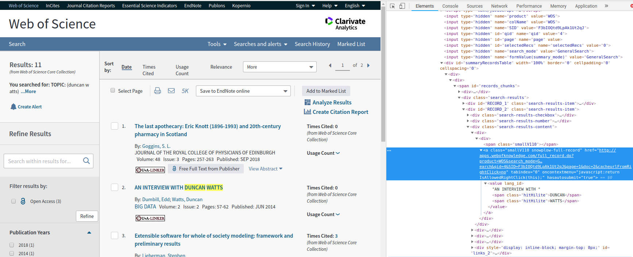Image resolution: width=633 pixels, height=257 pixels.
Task: Click the Clarivate Analytics logo
Action: (345, 23)
